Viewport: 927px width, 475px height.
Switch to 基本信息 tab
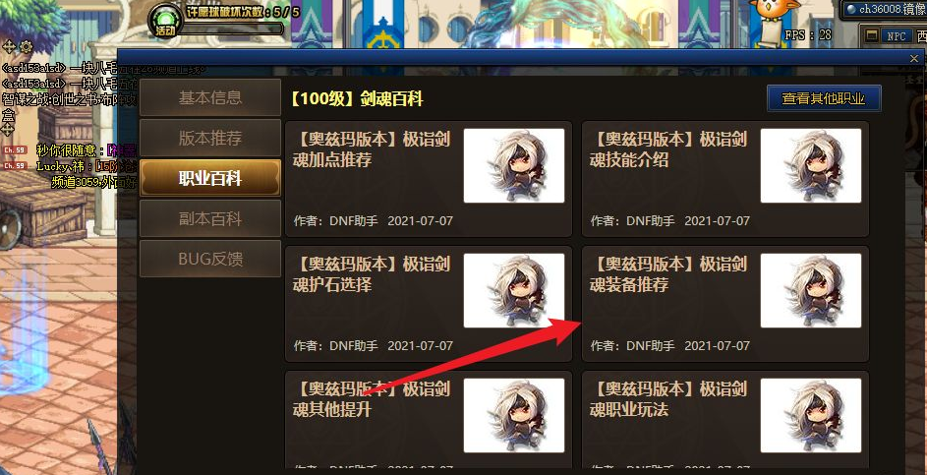click(x=209, y=97)
